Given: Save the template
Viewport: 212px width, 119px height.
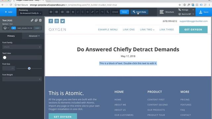Looking at the screenshot, I should [204, 12].
